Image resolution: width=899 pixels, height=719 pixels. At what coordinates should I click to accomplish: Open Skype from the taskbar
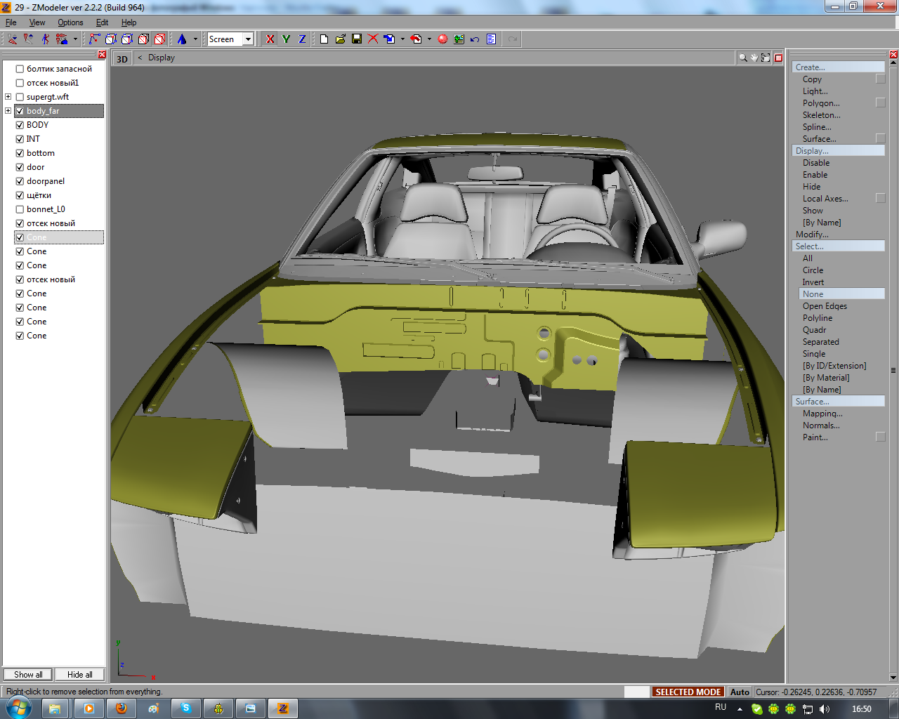(x=186, y=708)
